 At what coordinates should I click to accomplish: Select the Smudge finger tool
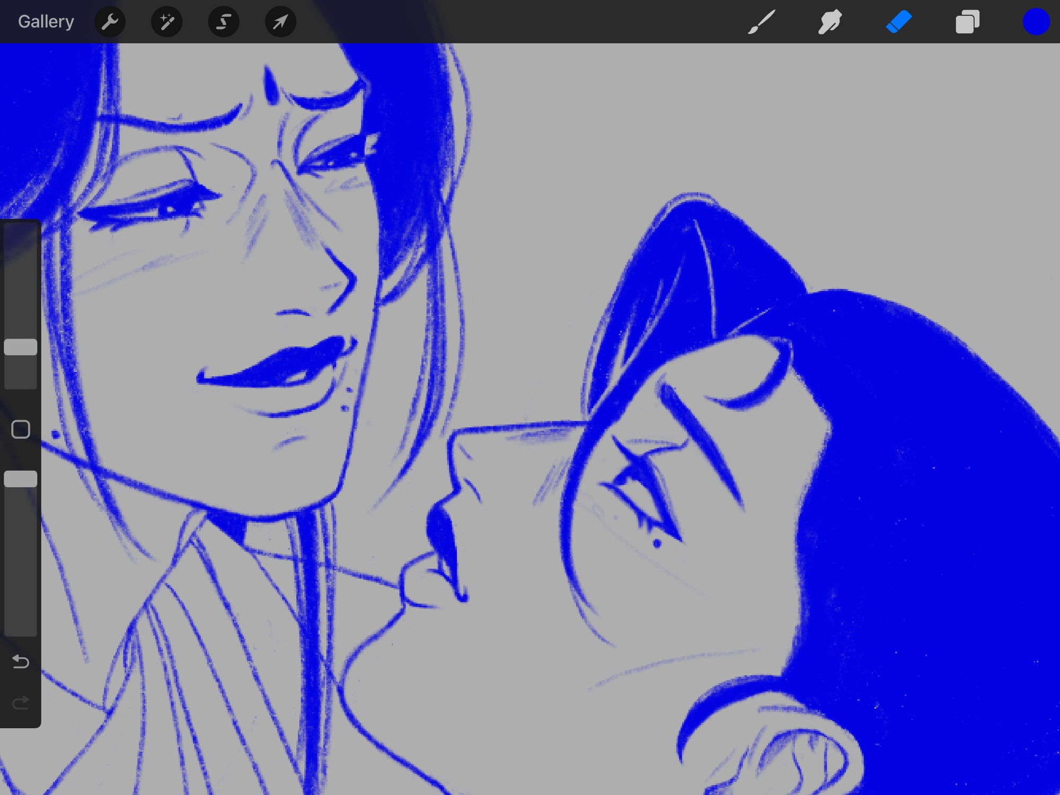click(829, 22)
